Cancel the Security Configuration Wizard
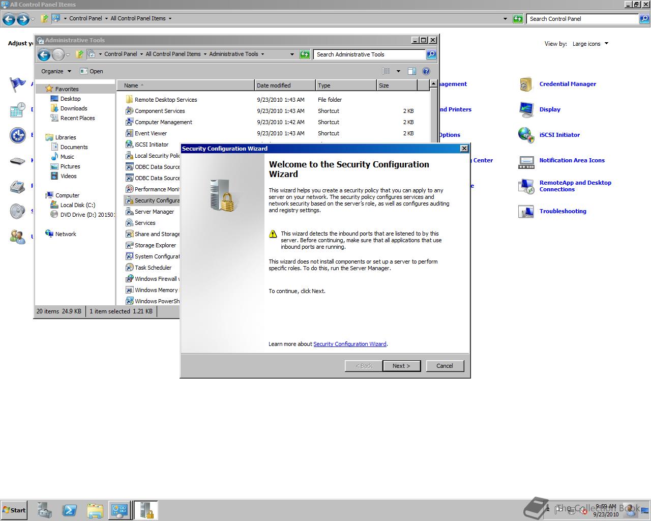Image resolution: width=651 pixels, height=521 pixels. (x=445, y=366)
